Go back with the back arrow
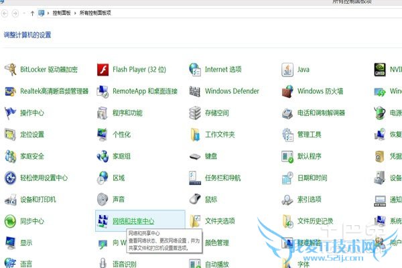The width and height of the screenshot is (402, 268). [5, 13]
